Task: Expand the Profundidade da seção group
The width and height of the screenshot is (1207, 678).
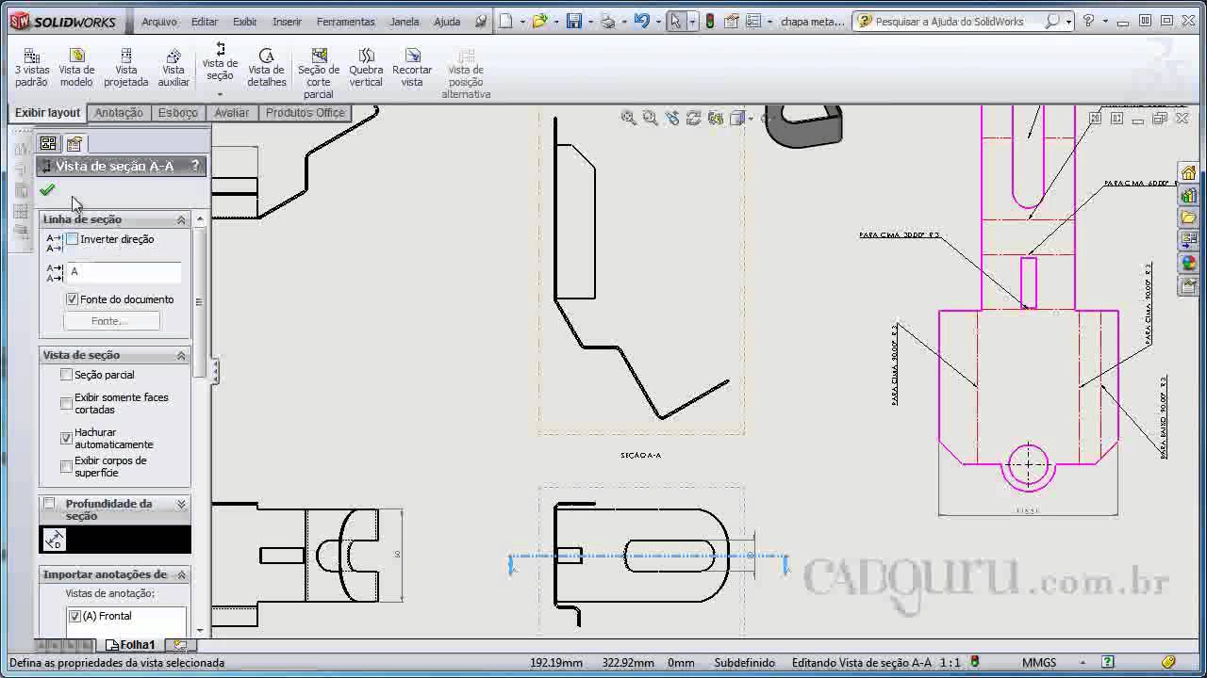Action: point(181,504)
